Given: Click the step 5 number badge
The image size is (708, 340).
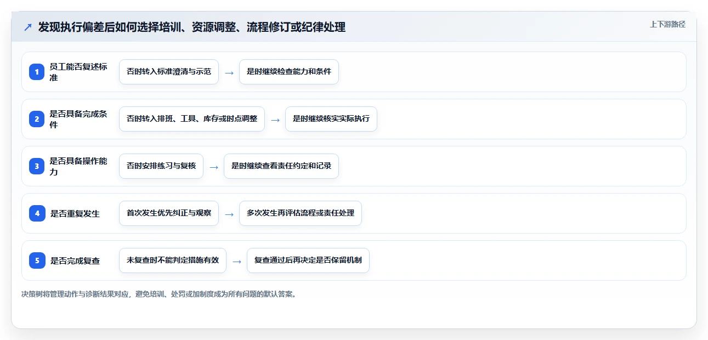Looking at the screenshot, I should tap(37, 260).
